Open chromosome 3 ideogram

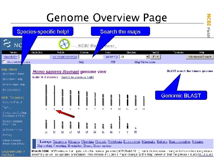[x=62, y=97]
